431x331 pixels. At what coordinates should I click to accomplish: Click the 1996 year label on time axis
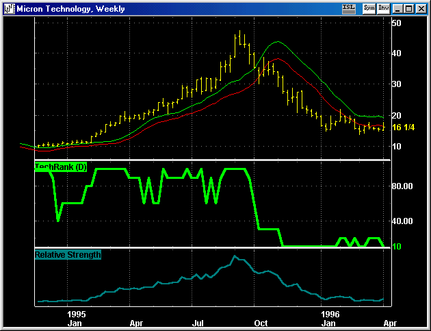point(330,314)
